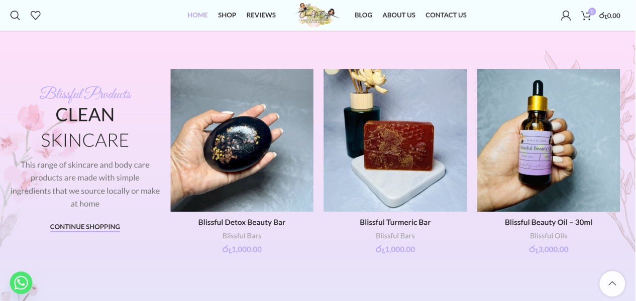Open the ABOUT US page
636x301 pixels.
pos(399,15)
